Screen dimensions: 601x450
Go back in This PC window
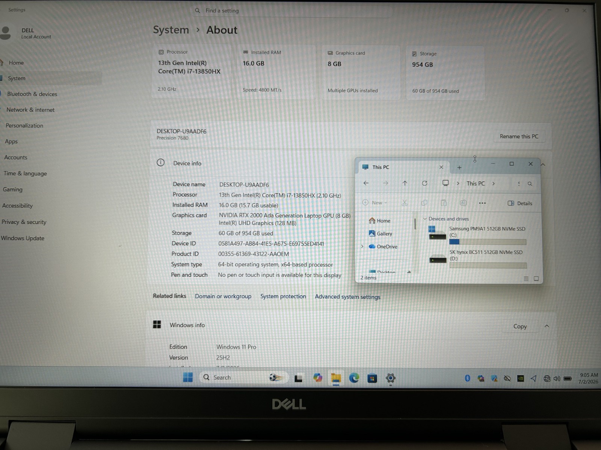click(x=366, y=183)
